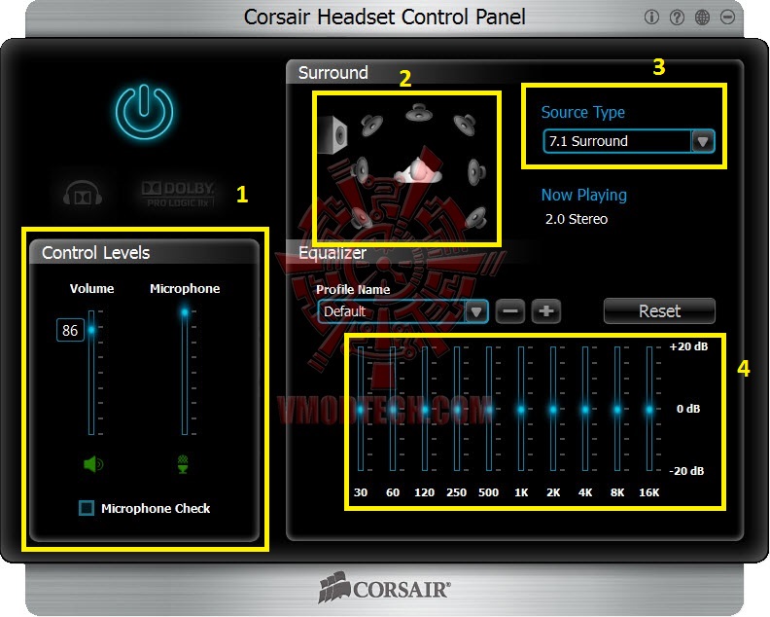Select the subwoofer speaker in surround view

coord(332,134)
